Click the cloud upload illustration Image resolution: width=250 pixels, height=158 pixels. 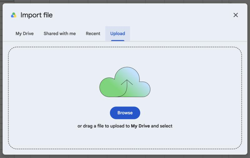click(x=125, y=82)
